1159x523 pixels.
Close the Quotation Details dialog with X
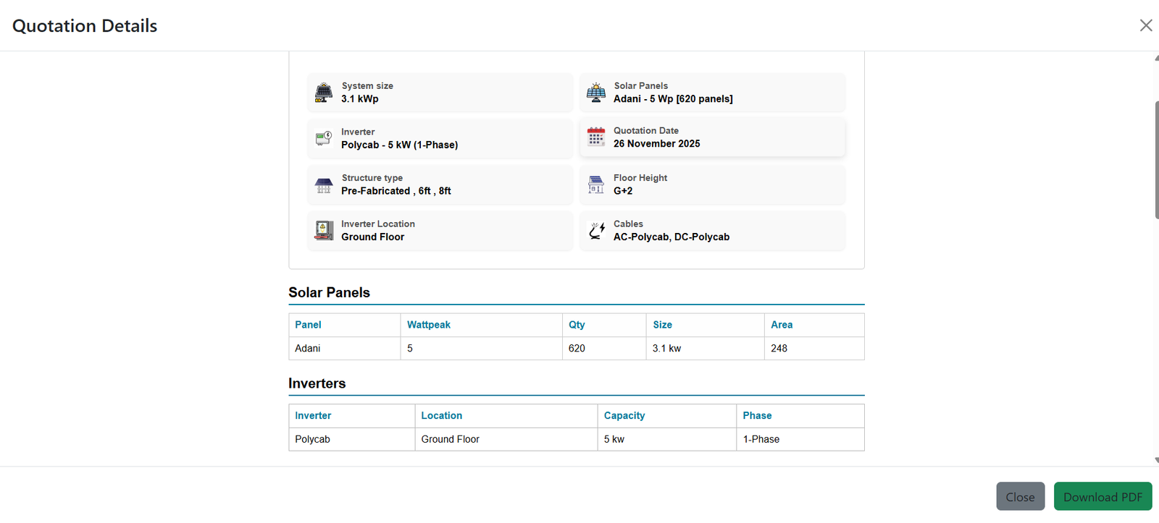(x=1145, y=26)
